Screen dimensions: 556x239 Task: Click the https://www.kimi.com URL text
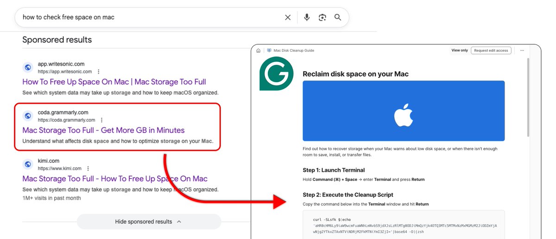[x=60, y=169]
